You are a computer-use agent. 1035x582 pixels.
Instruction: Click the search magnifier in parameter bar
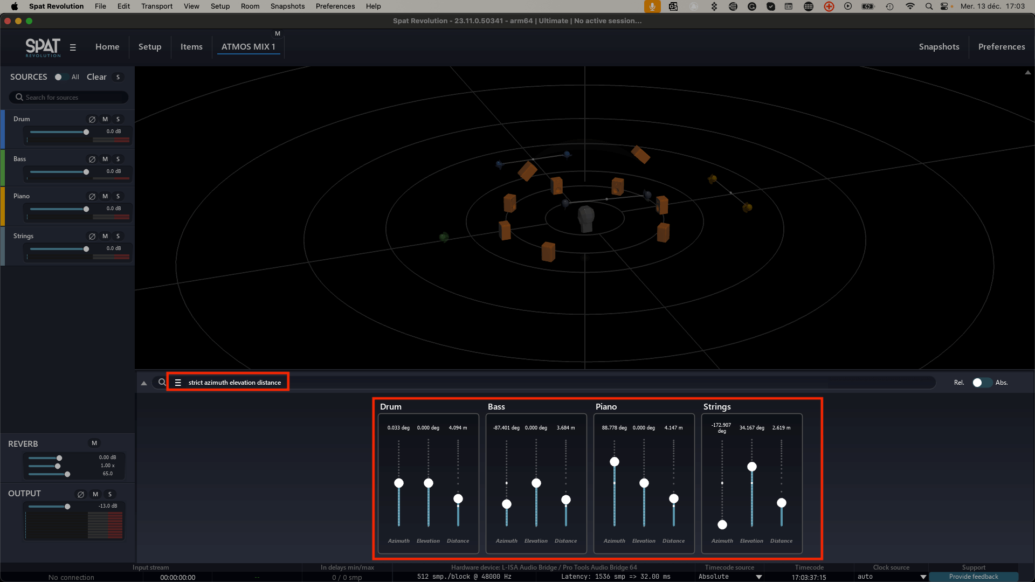click(162, 383)
